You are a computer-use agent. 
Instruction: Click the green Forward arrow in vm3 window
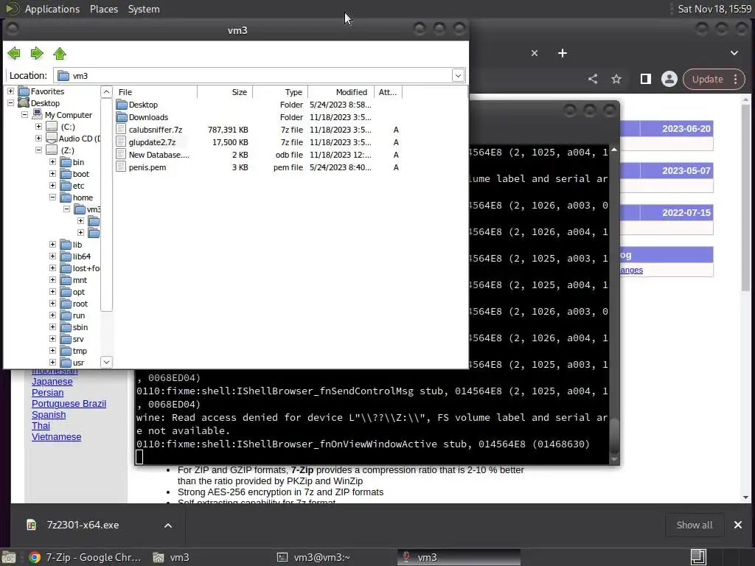coord(37,53)
